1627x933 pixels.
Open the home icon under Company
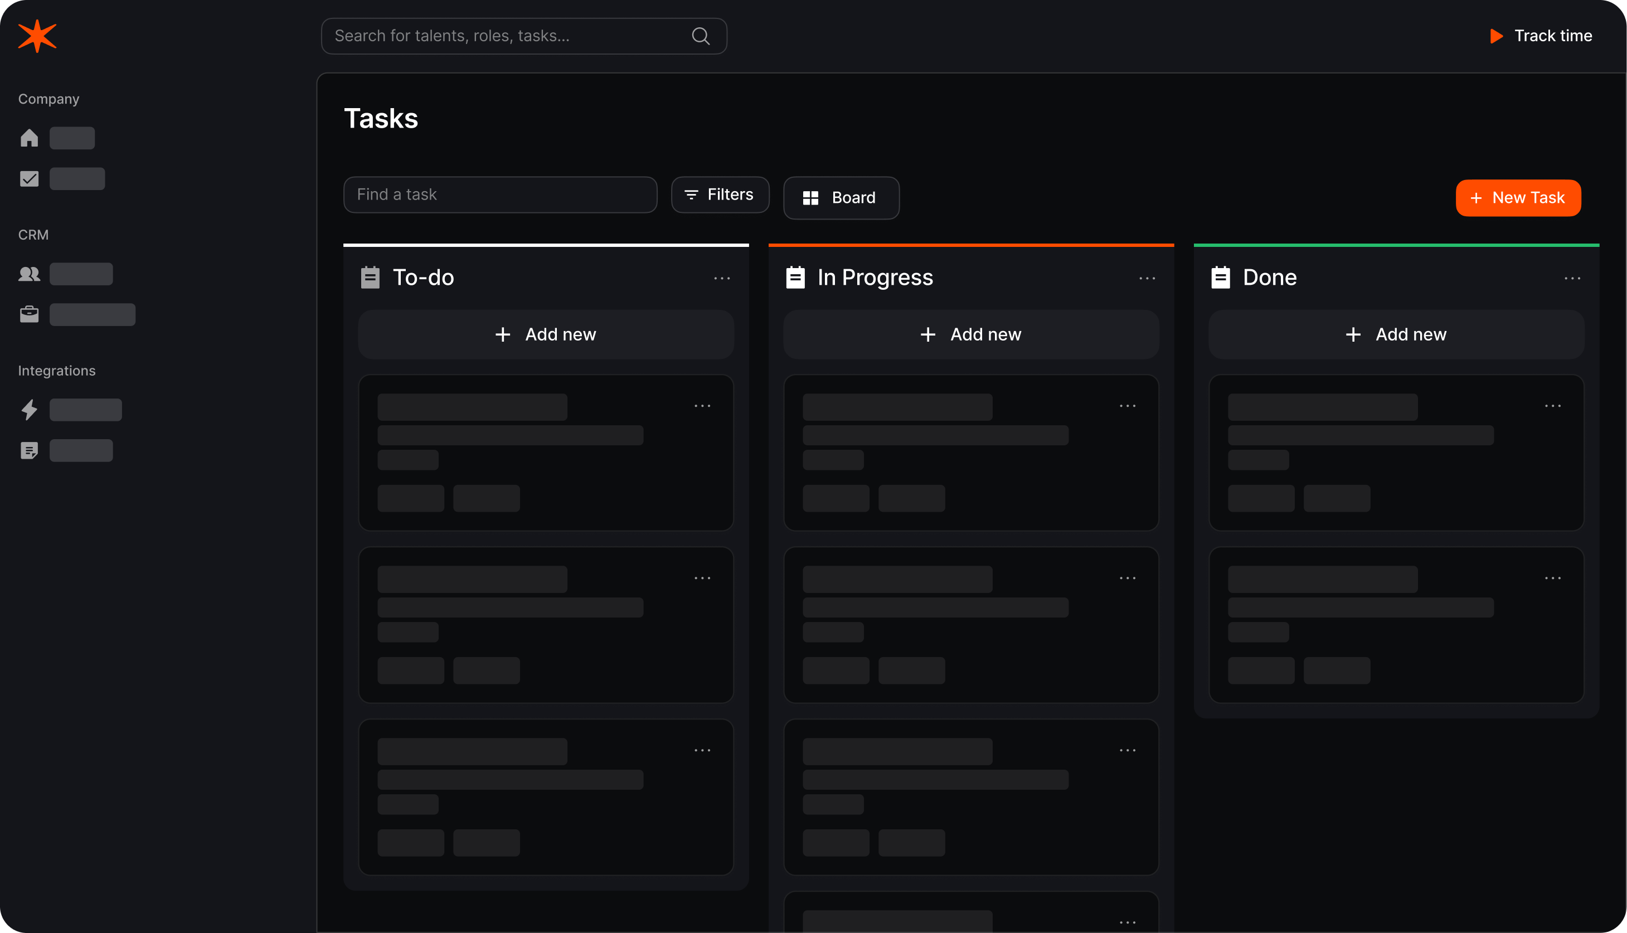29,138
